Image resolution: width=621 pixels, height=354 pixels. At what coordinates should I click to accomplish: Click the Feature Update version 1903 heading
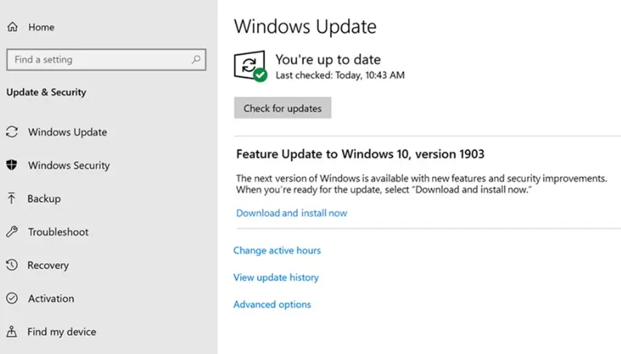[360, 154]
